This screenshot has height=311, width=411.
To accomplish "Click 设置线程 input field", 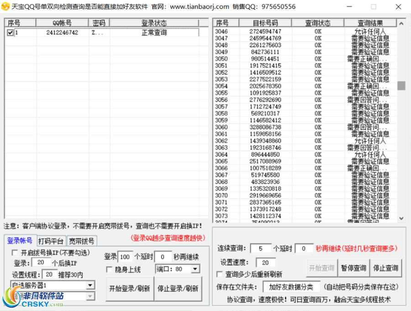I will click(x=49, y=274).
